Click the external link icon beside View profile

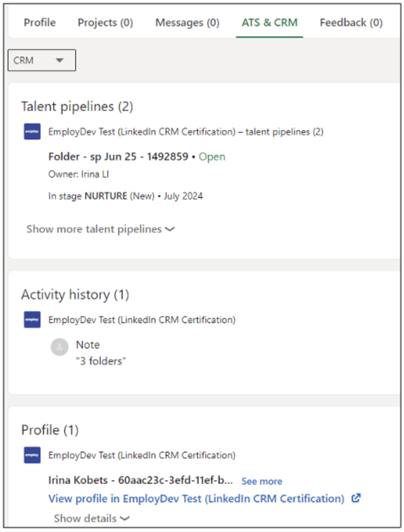point(356,498)
